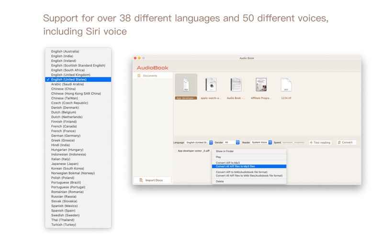Choose Play from the context menu
This screenshot has height=239, width=383.
coord(249,157)
